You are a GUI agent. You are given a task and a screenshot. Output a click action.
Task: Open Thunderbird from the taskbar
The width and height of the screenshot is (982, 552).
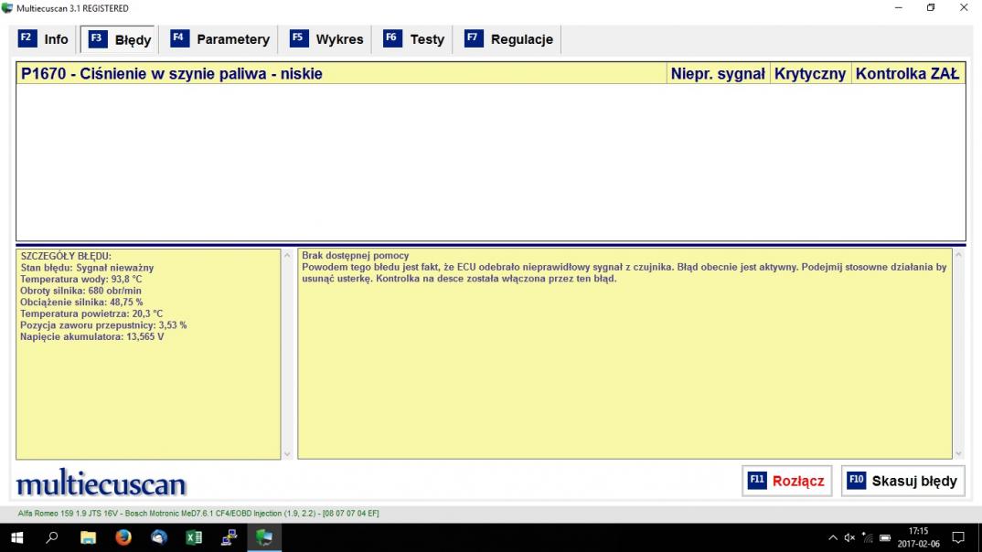158,537
